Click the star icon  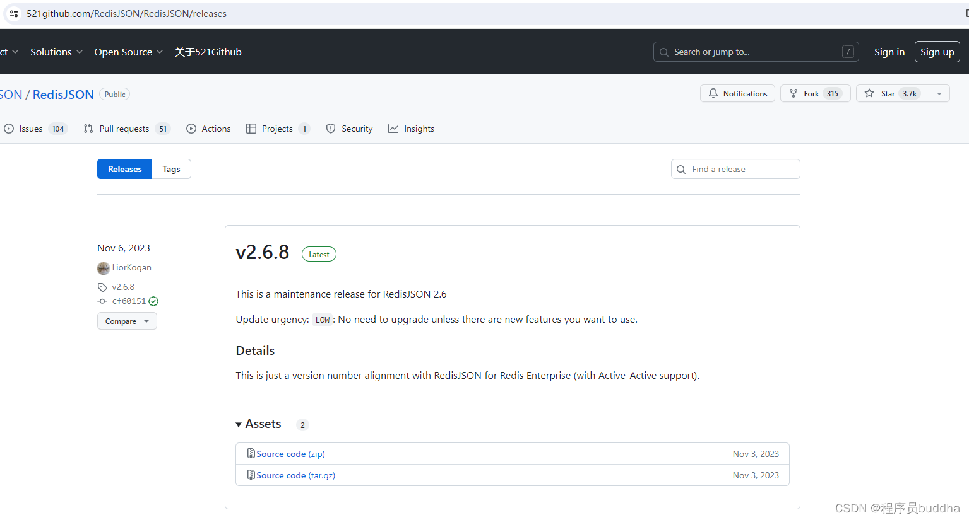pyautogui.click(x=869, y=93)
